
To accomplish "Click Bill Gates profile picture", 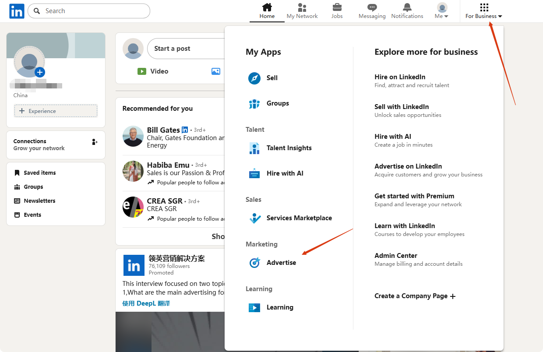I will click(x=133, y=136).
